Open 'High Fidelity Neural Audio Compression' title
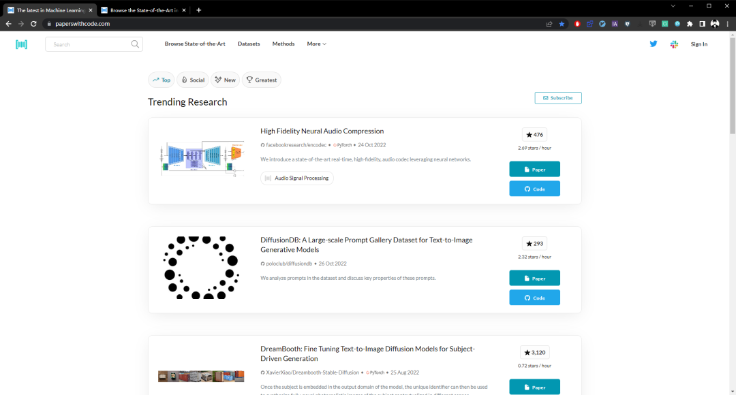Viewport: 736px width, 395px height. coord(322,131)
